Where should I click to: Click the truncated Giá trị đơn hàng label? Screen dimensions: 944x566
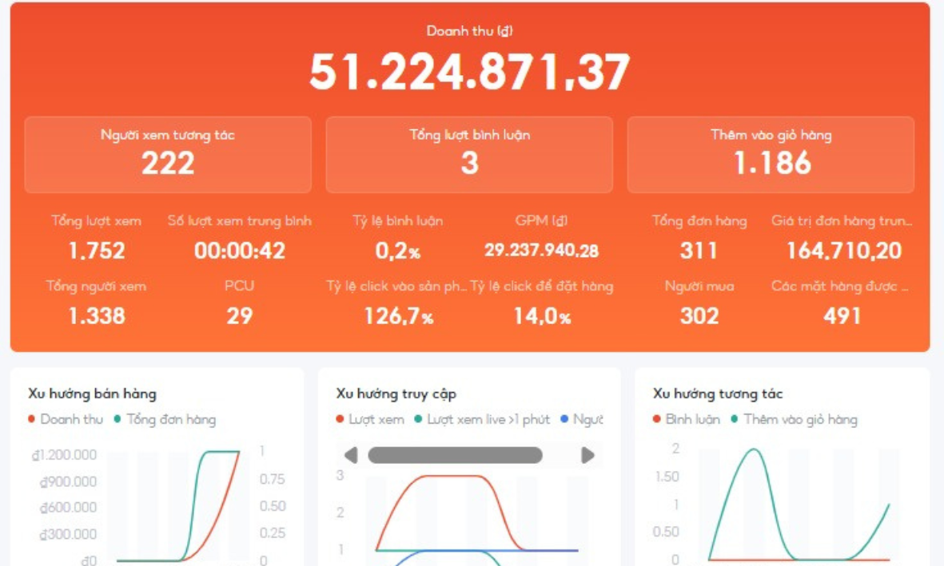coord(842,221)
